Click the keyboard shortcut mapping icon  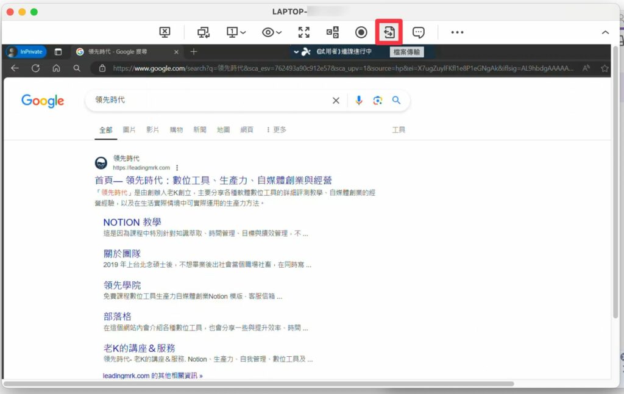coord(333,32)
